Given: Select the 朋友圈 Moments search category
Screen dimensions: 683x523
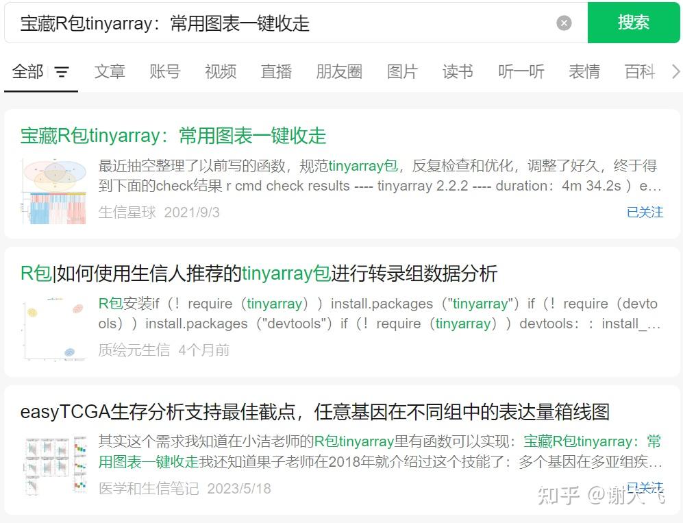Looking at the screenshot, I should 338,72.
